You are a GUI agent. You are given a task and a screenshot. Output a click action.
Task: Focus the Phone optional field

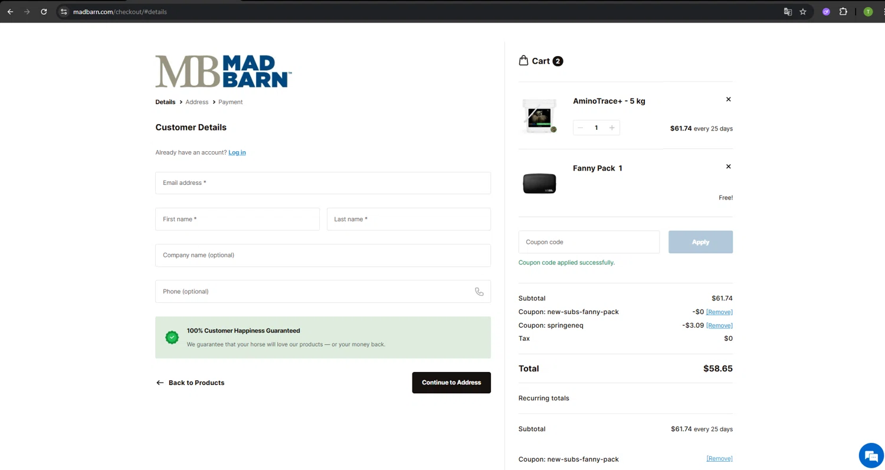pos(323,292)
